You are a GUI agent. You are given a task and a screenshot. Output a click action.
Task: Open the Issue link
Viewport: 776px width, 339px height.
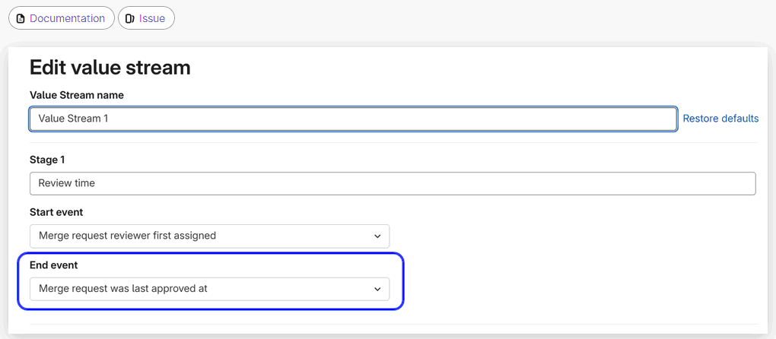tap(152, 18)
